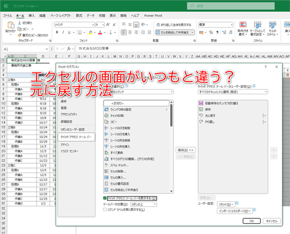Click the increase indent icon
290x234 pixels.
149,32
